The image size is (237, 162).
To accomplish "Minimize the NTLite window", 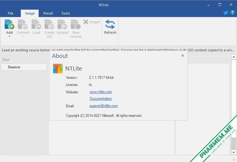I will point(209,5).
